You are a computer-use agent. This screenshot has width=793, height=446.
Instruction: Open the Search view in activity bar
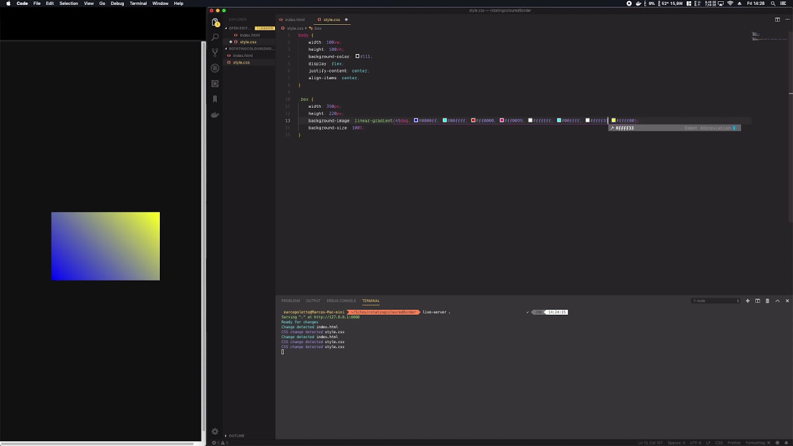[215, 37]
